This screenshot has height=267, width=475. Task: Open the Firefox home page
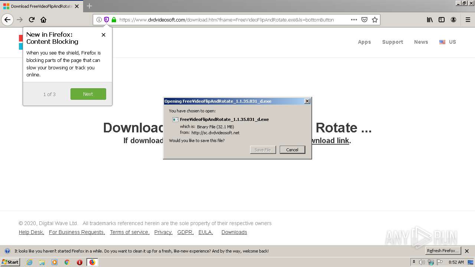[x=43, y=20]
